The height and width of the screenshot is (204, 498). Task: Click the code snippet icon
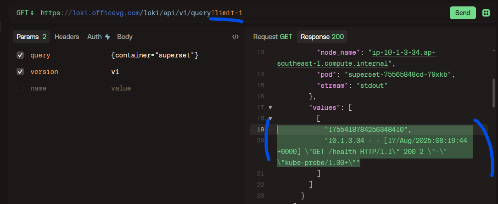(x=235, y=37)
